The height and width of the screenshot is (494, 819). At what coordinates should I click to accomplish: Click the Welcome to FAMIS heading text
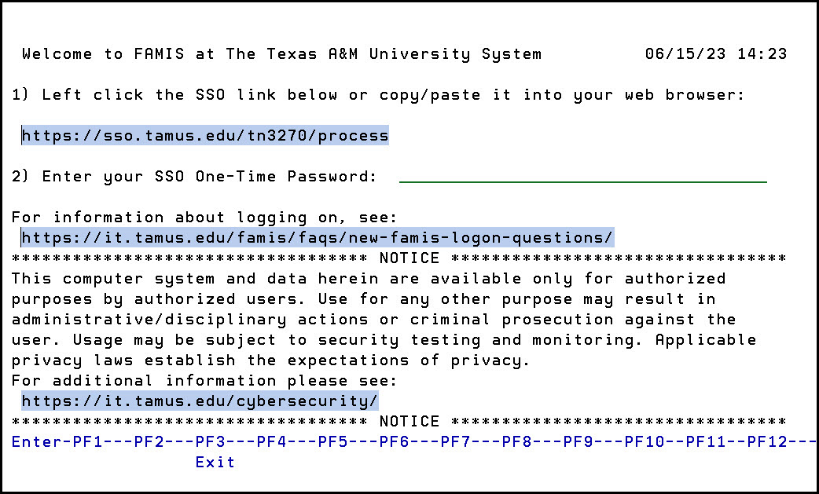281,54
